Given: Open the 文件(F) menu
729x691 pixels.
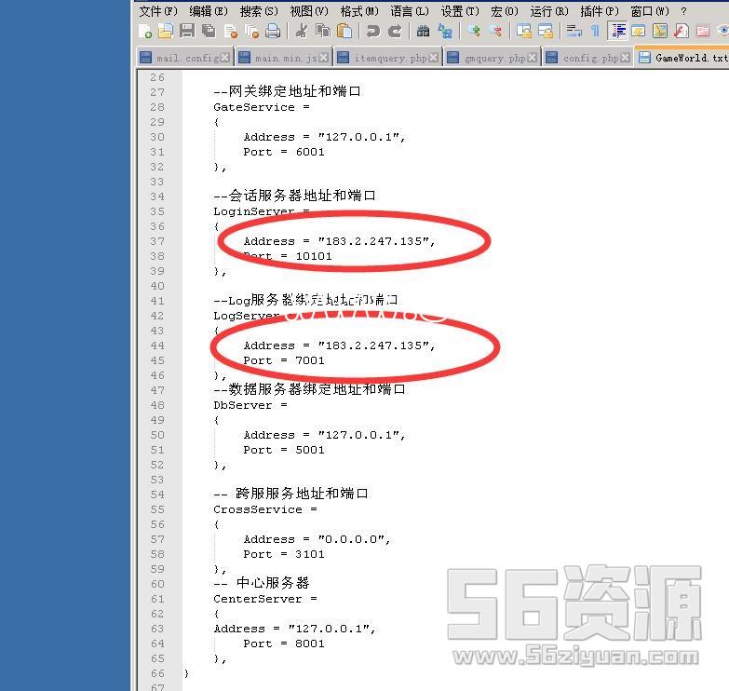Looking at the screenshot, I should click(157, 11).
